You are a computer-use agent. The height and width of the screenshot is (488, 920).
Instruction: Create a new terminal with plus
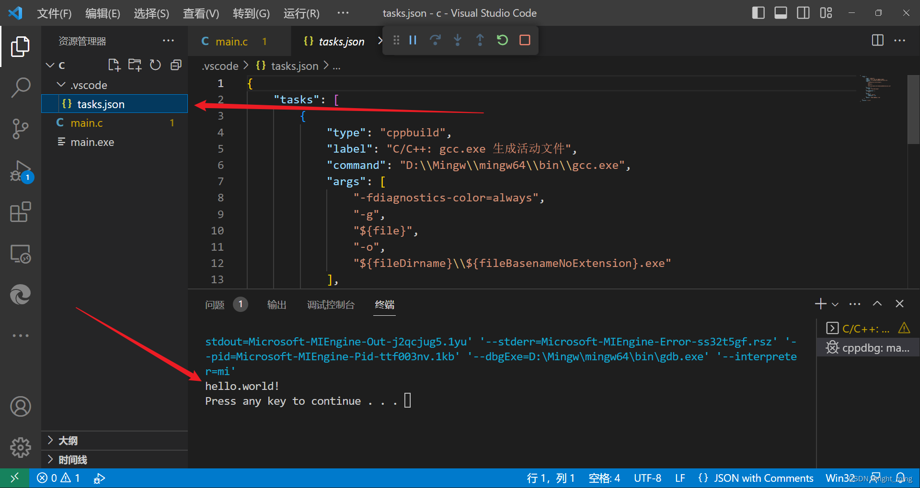tap(821, 304)
